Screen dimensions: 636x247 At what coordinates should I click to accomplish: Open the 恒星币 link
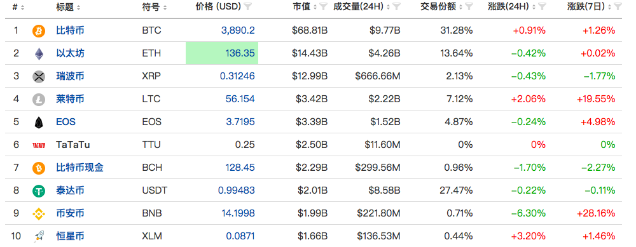[70, 236]
